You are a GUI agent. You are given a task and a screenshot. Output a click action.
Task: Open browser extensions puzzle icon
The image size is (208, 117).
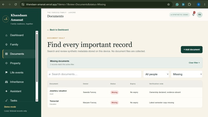[x=189, y=4]
